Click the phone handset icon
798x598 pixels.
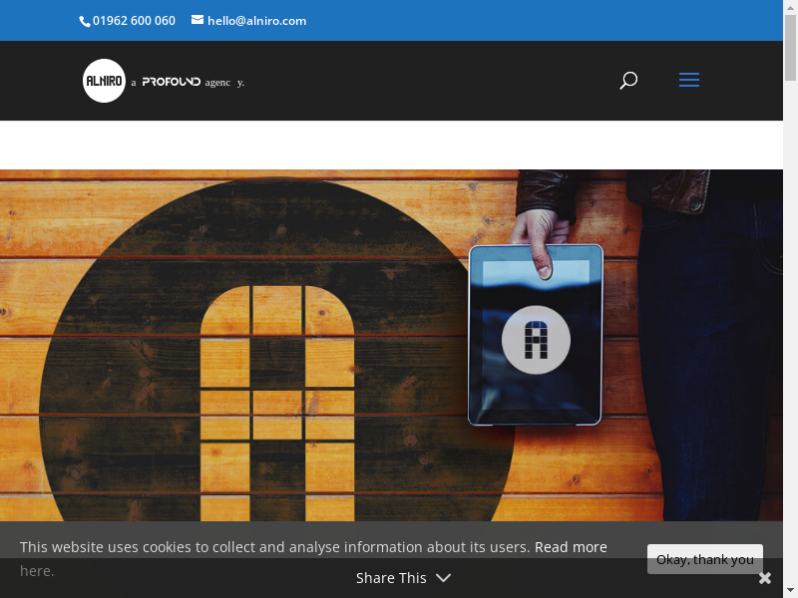85,21
